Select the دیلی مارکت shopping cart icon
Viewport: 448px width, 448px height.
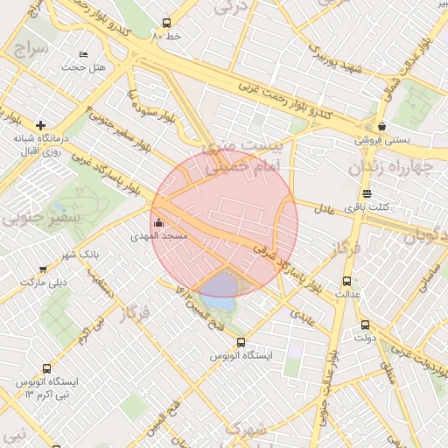(x=43, y=269)
